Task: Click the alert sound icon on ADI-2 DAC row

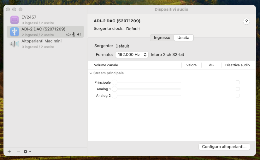Action: click(x=68, y=35)
